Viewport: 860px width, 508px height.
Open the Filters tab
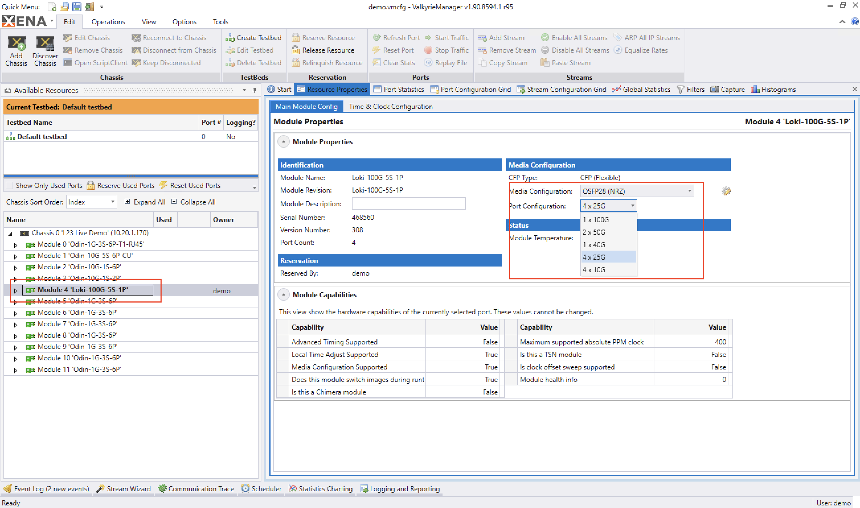(x=691, y=89)
